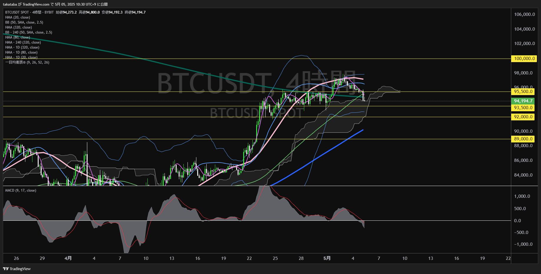Click date 28 on the time axis
This screenshot has width=541, height=274.
[x=301, y=258]
